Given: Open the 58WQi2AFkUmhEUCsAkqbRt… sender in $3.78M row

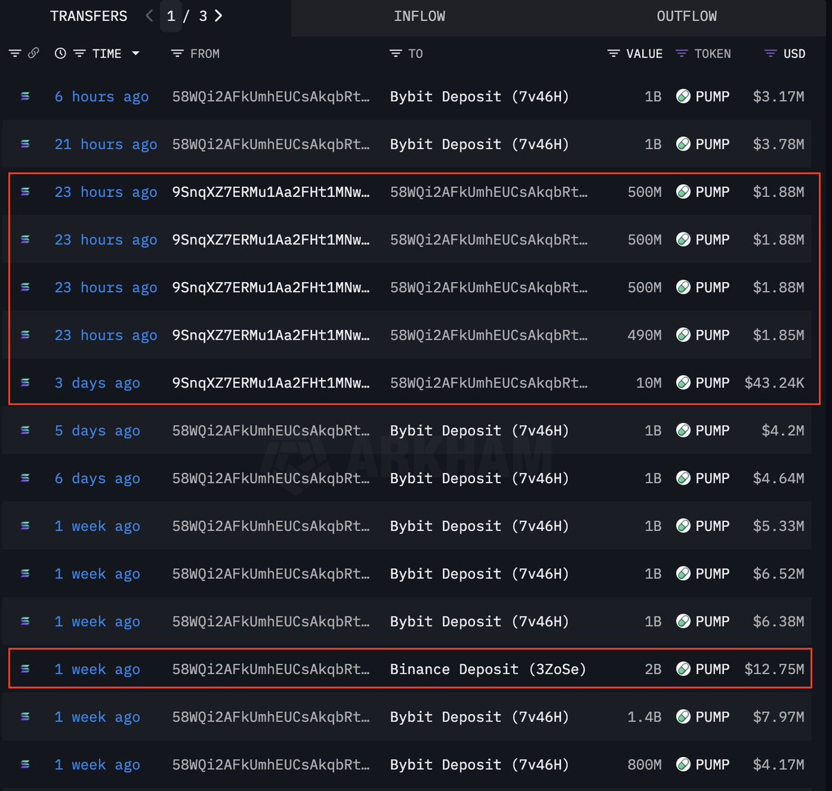Looking at the screenshot, I should 271,144.
